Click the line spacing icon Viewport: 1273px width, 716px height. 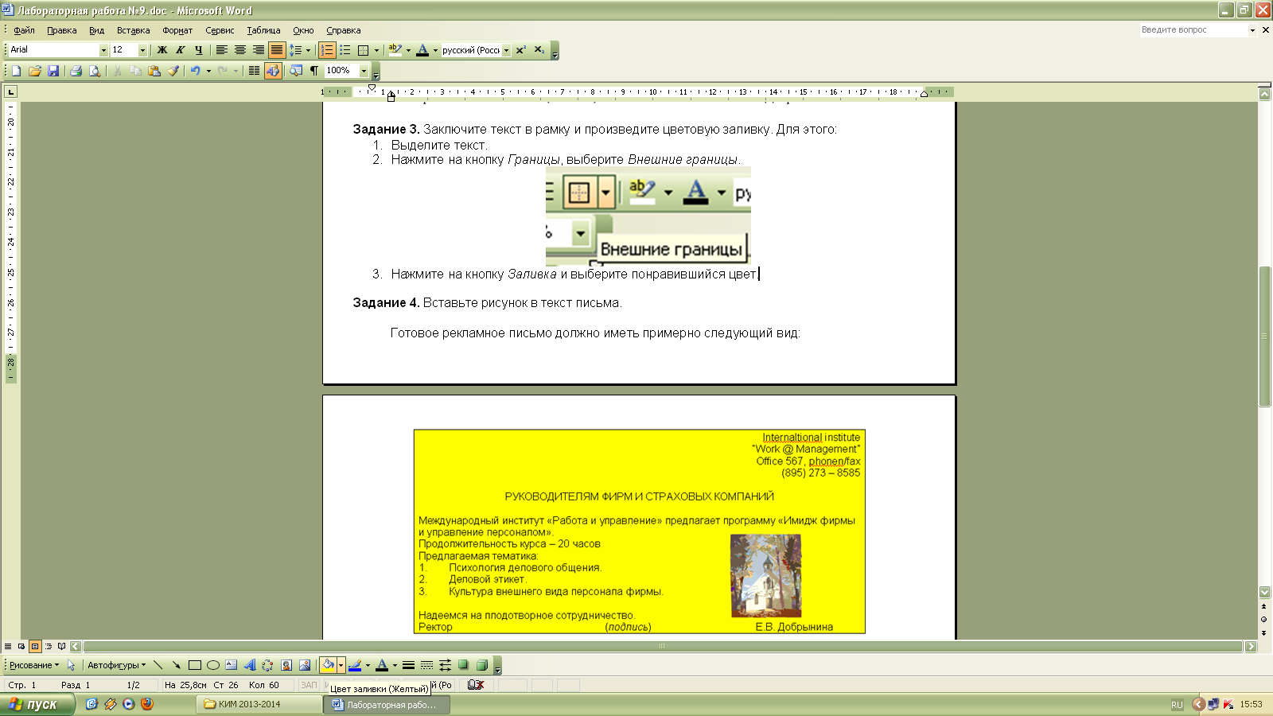tap(295, 50)
